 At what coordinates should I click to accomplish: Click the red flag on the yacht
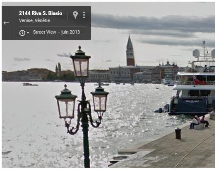[x=200, y=81]
